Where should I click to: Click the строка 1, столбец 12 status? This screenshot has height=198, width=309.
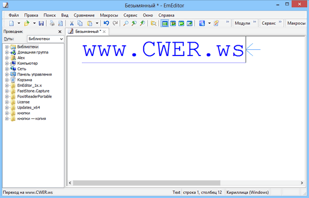(x=202, y=192)
